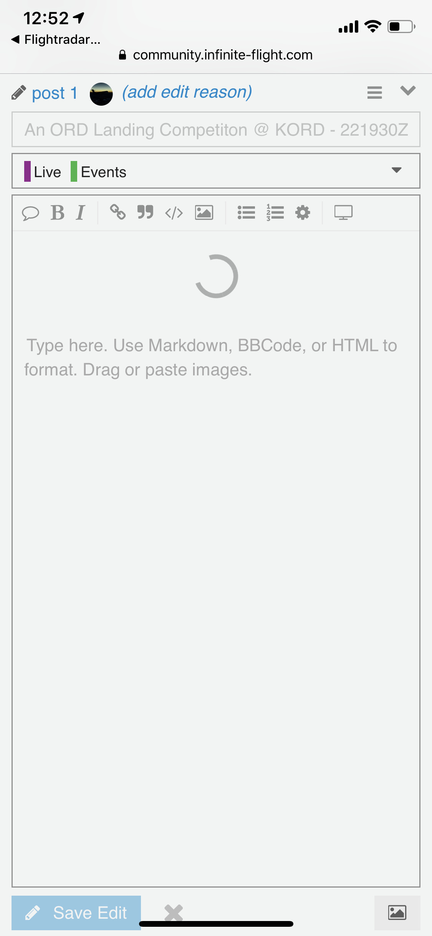432x936 pixels.
Task: Expand the Live Events category dropdown
Action: click(x=216, y=171)
